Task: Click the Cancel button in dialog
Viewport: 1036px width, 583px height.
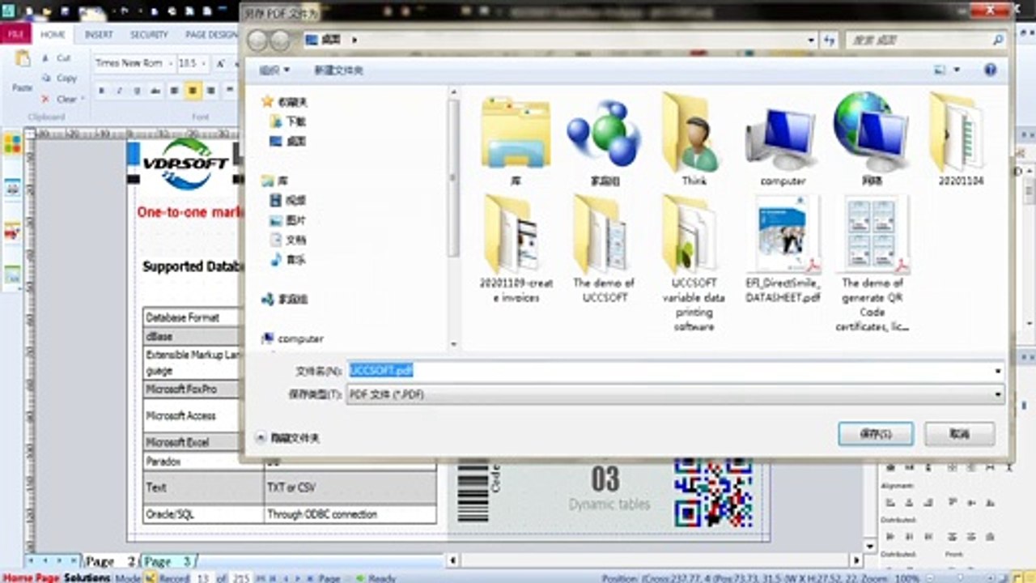Action: [960, 434]
